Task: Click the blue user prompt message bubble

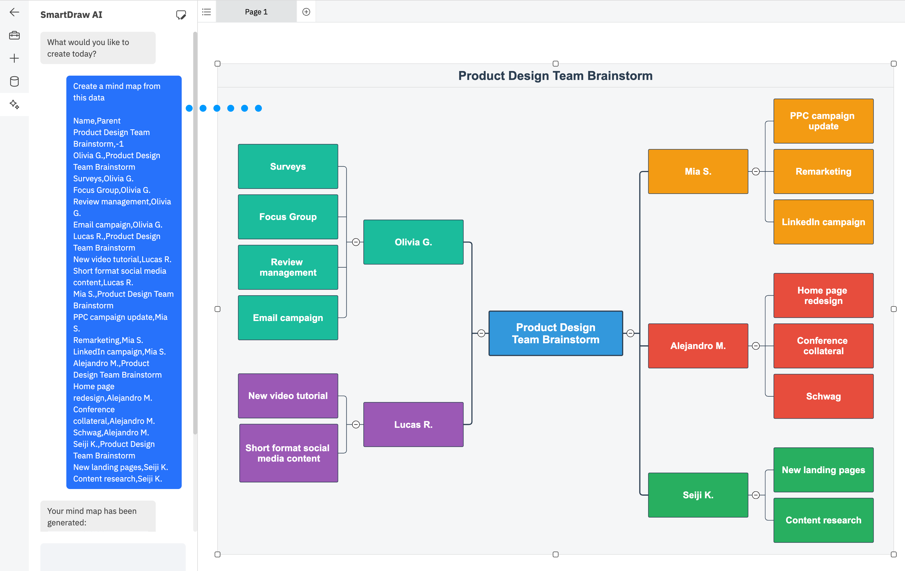Action: [124, 282]
